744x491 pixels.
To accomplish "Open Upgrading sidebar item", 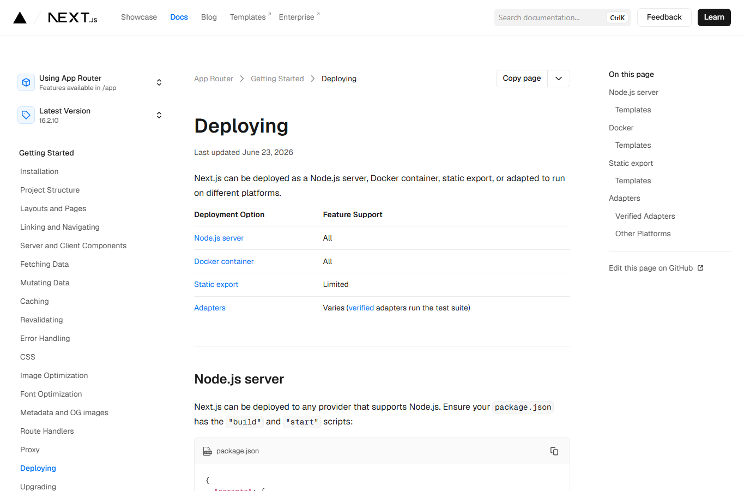I will [x=38, y=487].
